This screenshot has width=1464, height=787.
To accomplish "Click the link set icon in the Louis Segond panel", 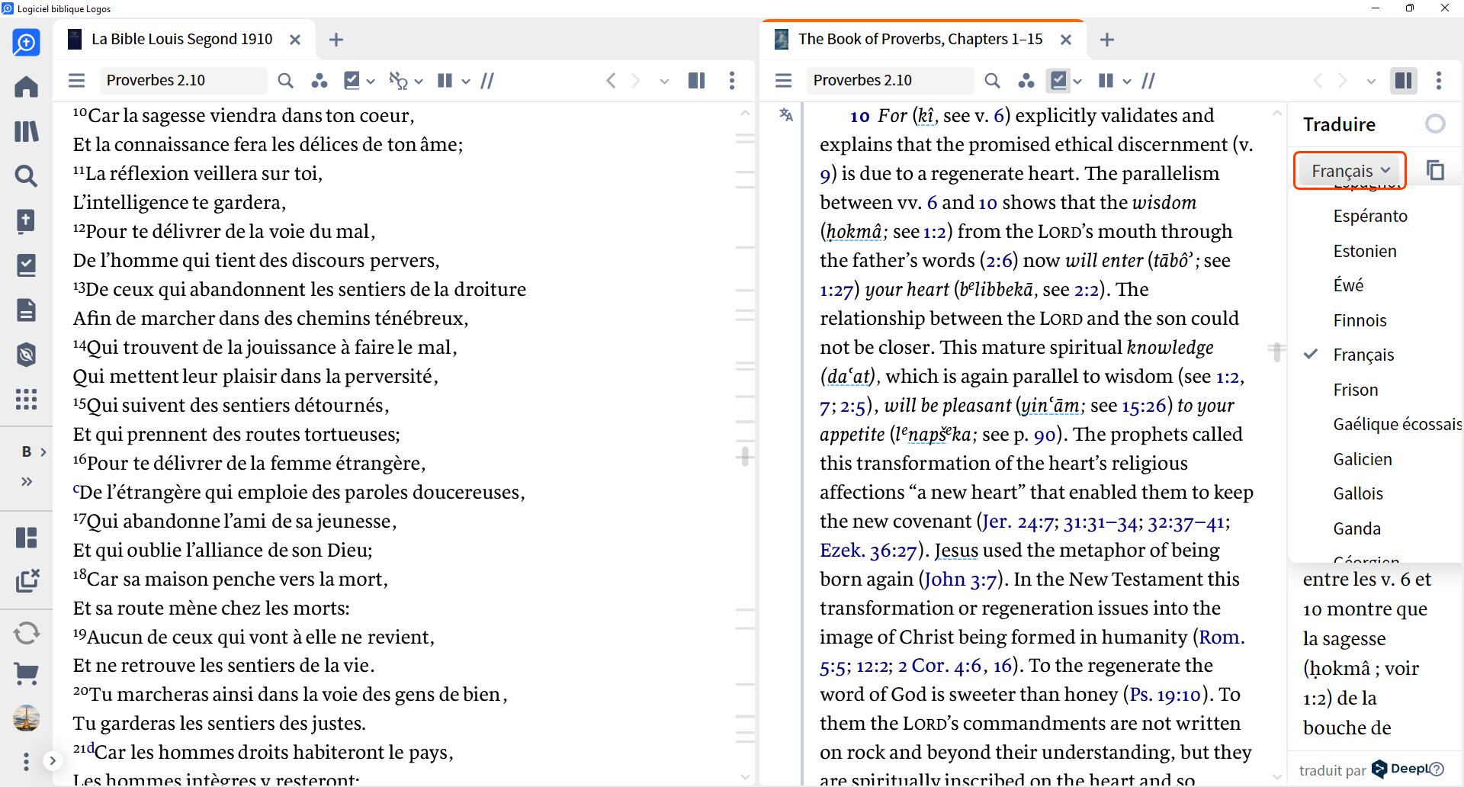I will coord(319,81).
